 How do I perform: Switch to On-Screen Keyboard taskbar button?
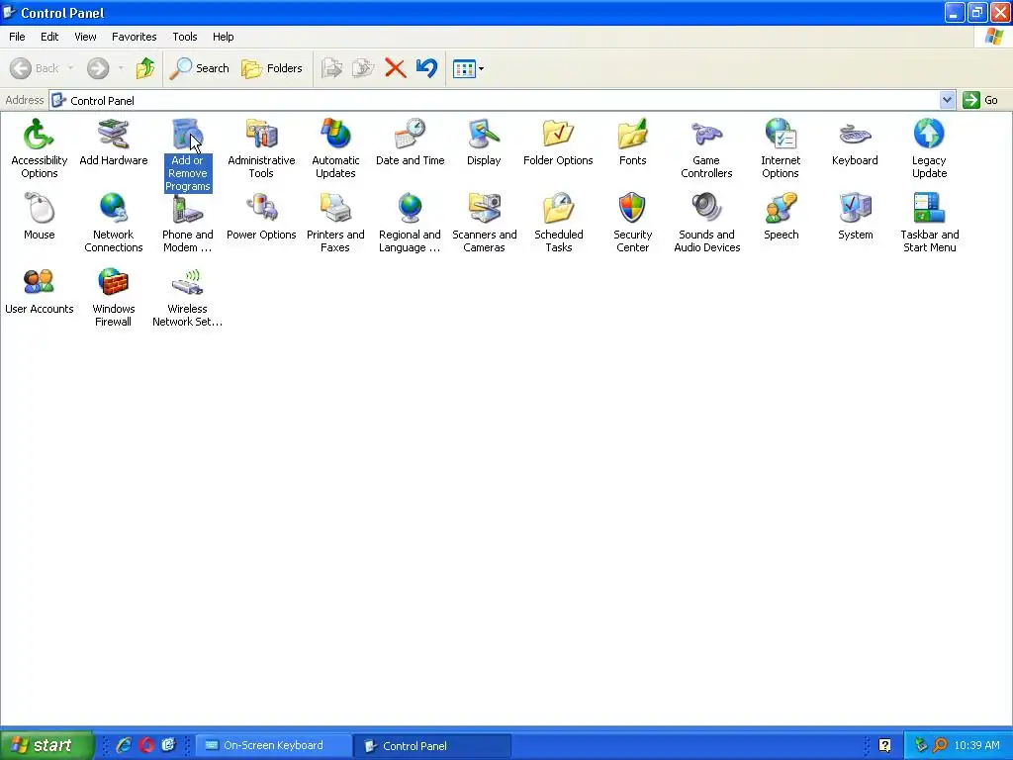click(x=273, y=746)
